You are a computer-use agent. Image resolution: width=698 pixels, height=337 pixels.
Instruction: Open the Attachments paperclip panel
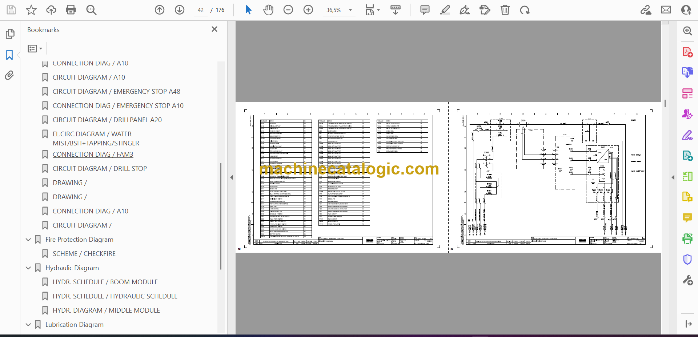pos(9,75)
